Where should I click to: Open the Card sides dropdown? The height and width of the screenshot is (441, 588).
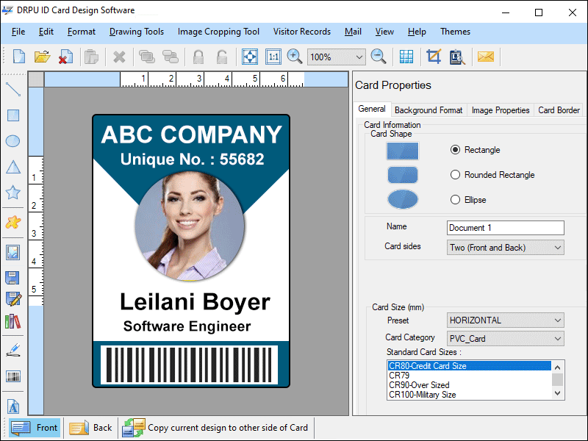pos(505,248)
